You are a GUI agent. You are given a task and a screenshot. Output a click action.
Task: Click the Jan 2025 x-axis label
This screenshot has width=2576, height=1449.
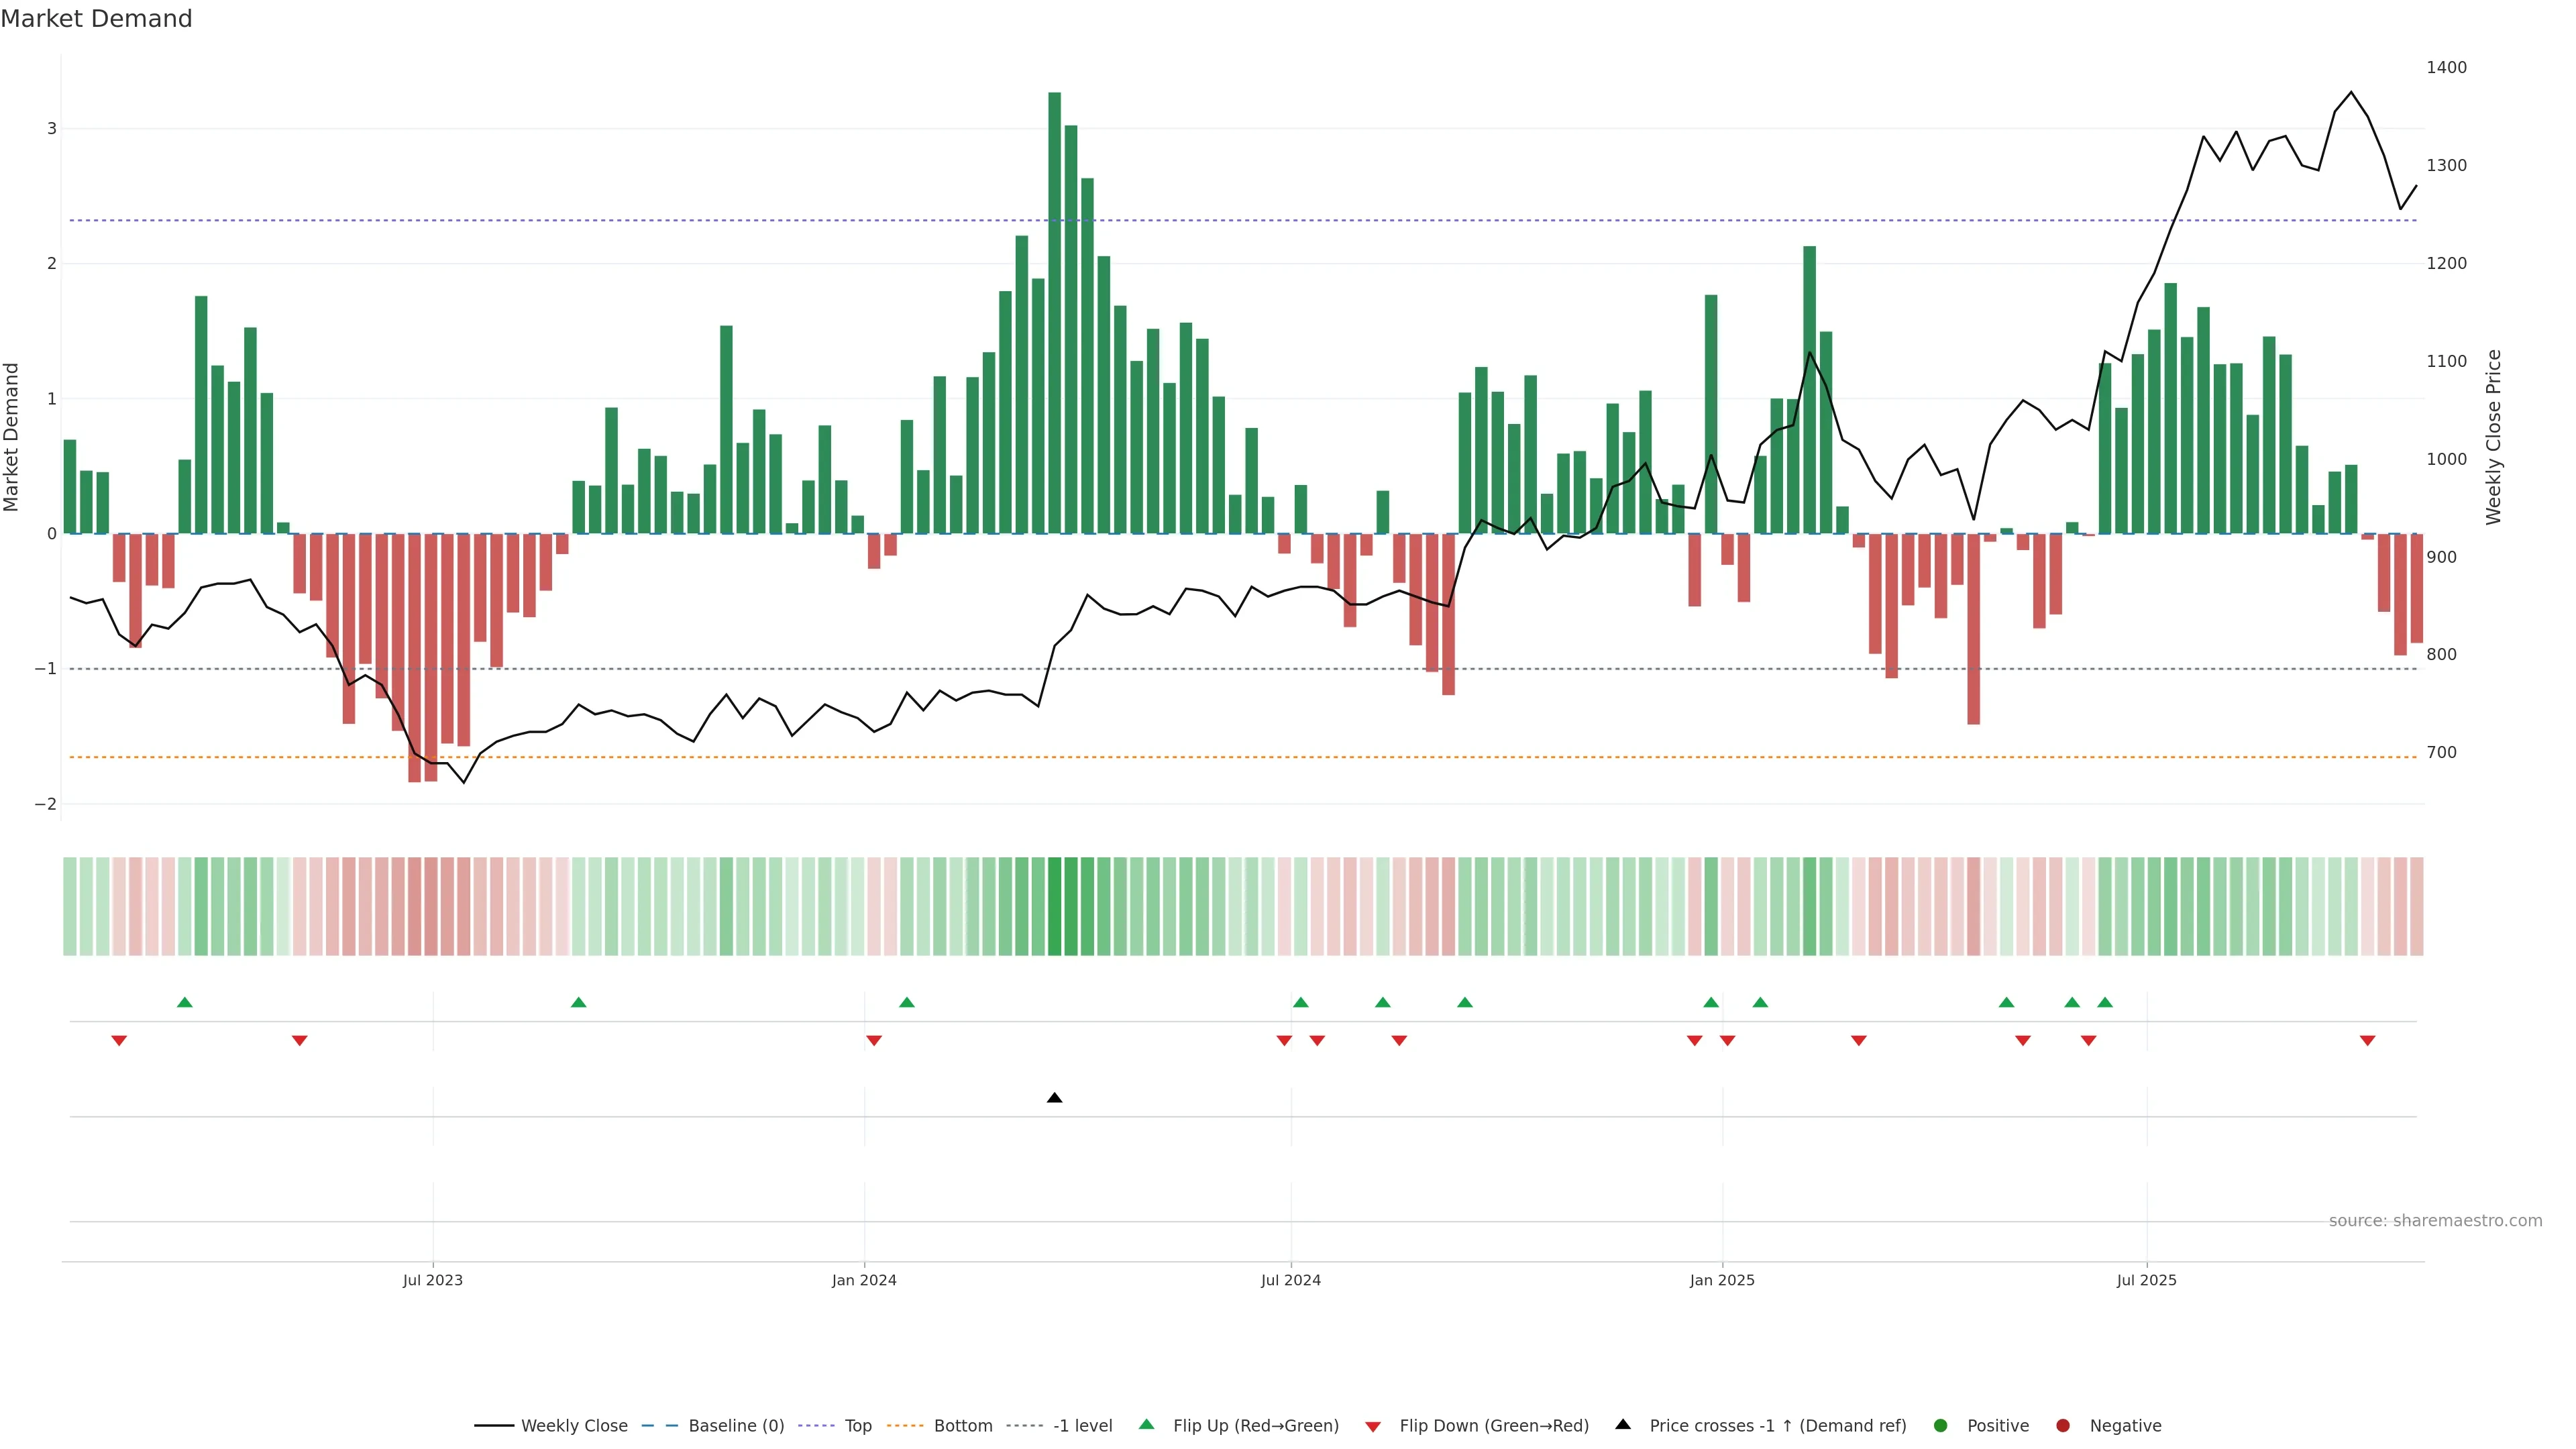1721,1280
